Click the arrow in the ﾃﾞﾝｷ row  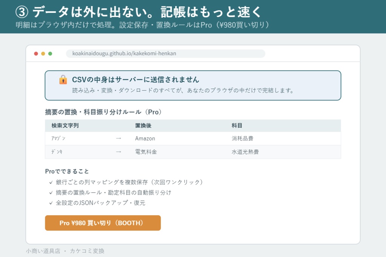pos(118,152)
